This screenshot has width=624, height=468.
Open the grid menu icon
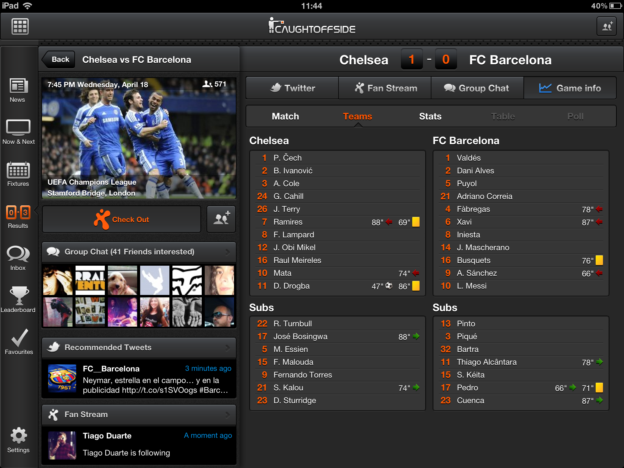(x=20, y=27)
